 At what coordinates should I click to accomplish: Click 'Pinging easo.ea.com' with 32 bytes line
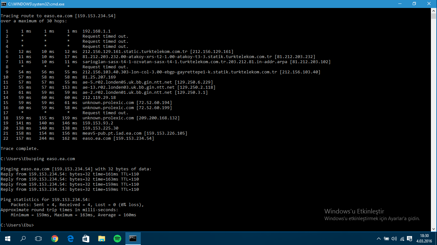click(76, 169)
